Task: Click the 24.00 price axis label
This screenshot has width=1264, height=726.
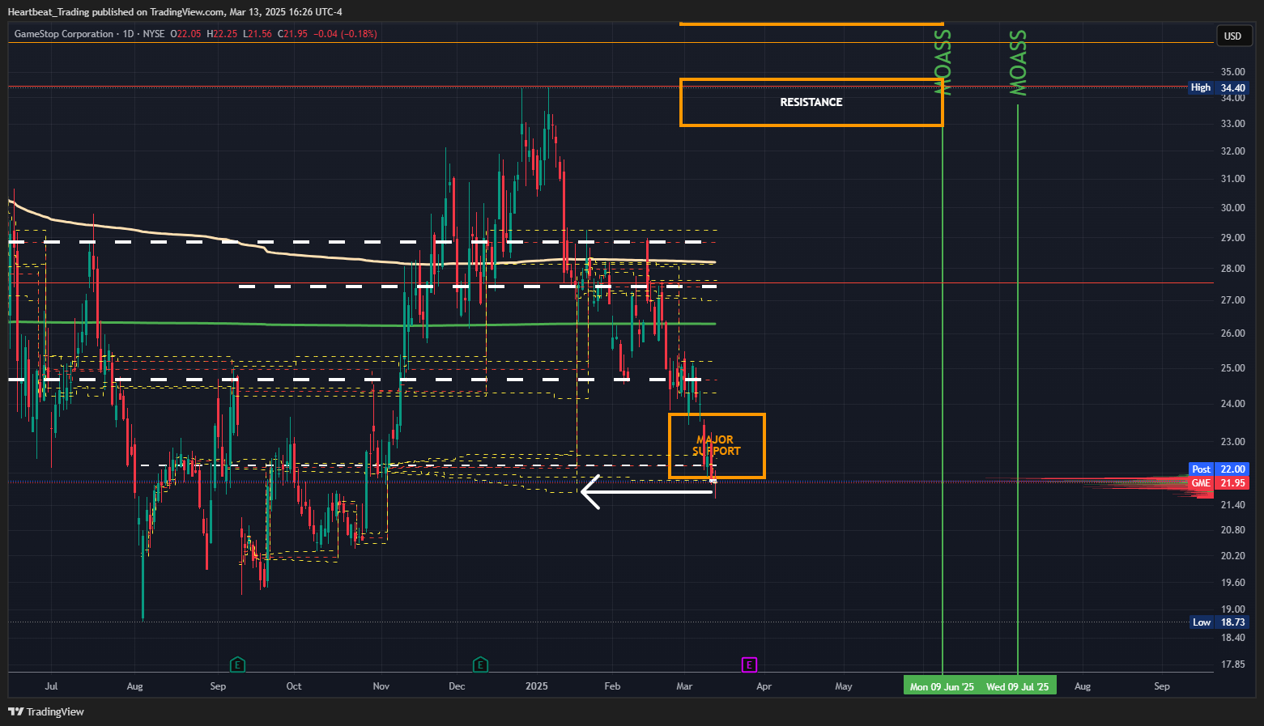Action: coord(1233,404)
